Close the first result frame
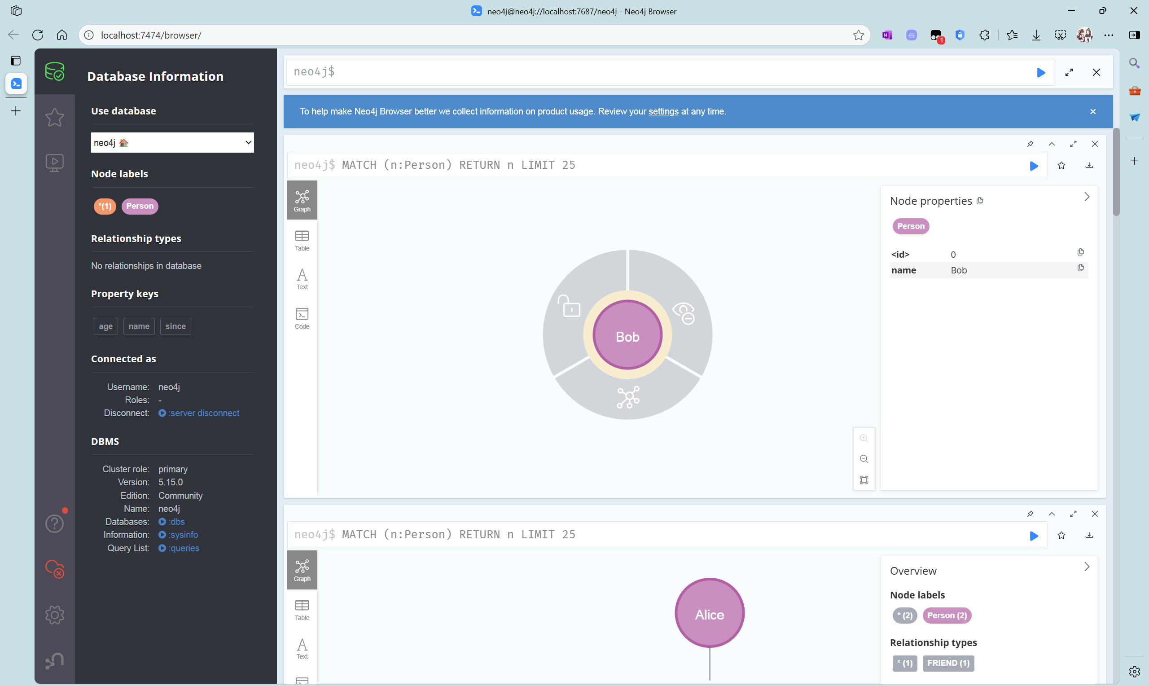The image size is (1149, 686). tap(1095, 144)
